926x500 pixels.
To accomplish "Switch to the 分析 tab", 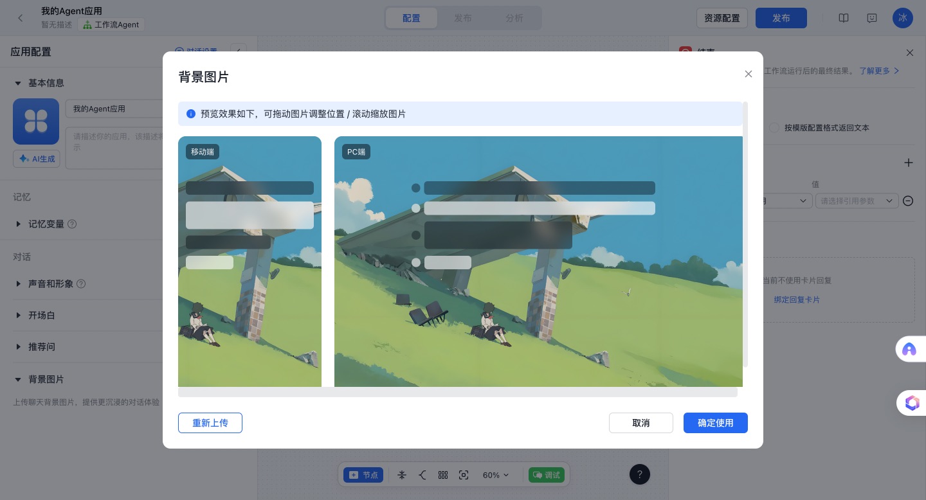I will [514, 18].
